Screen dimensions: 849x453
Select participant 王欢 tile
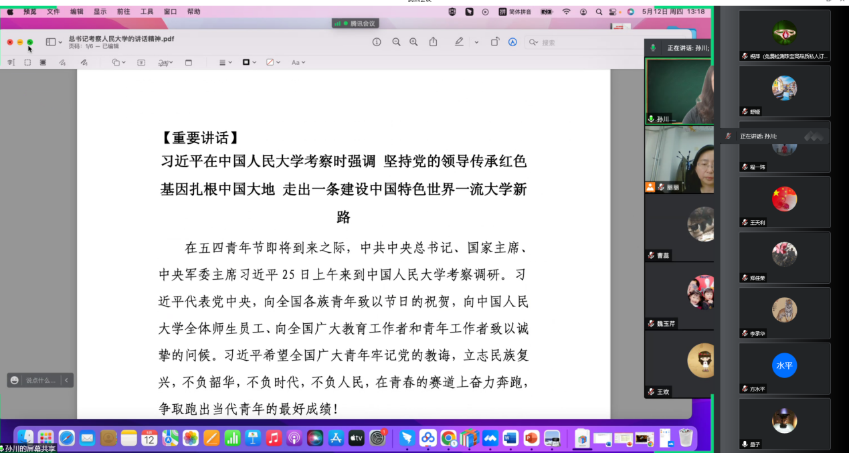click(678, 364)
